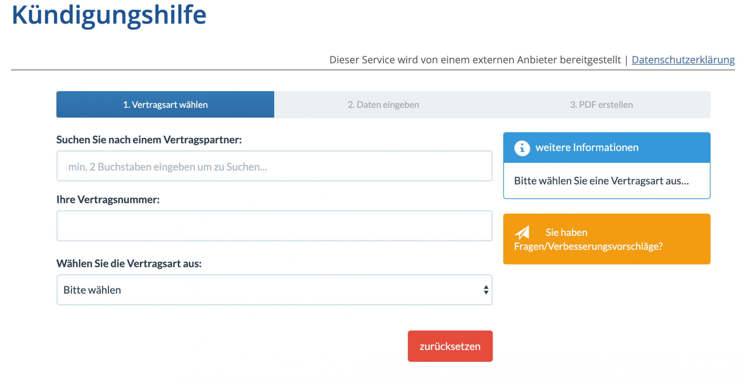Focus the Vertragspartner search field
This screenshot has width=744, height=382.
(x=274, y=166)
